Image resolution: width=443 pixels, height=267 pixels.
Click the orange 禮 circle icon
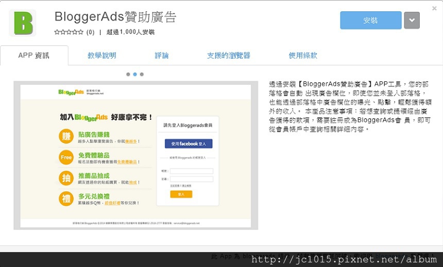66,199
